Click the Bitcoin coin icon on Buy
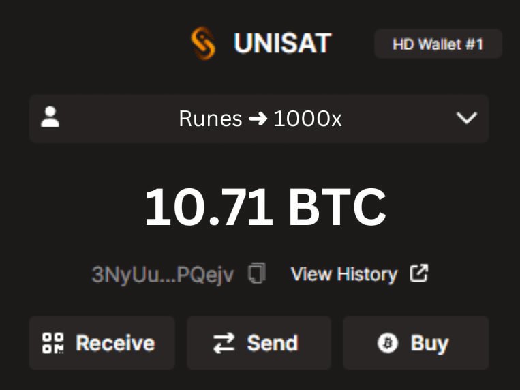Screen dimensions: 520x390 (387, 343)
